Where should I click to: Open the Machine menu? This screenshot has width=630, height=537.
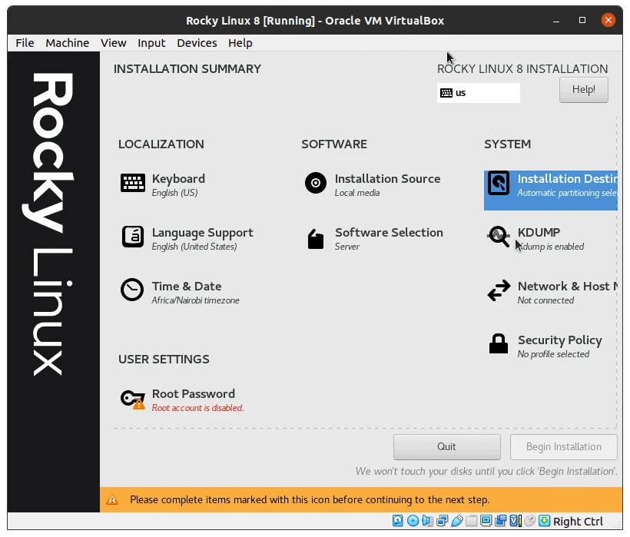(67, 43)
